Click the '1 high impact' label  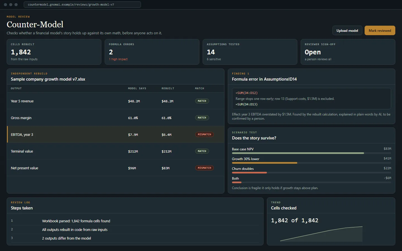[x=118, y=59]
